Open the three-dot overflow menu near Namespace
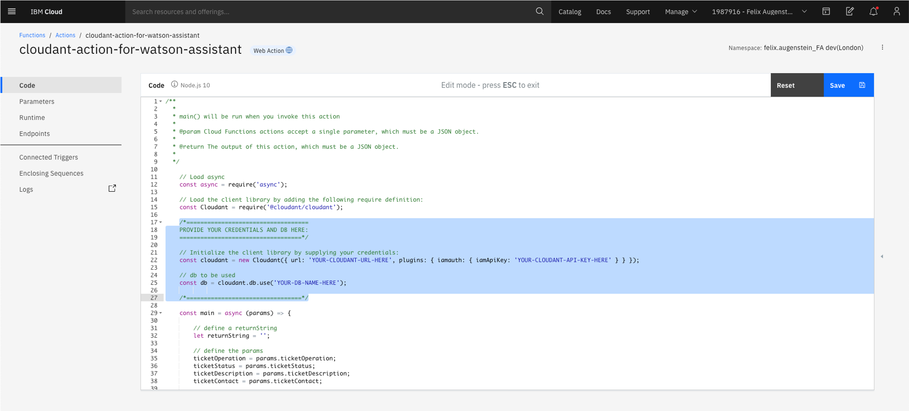 point(882,48)
